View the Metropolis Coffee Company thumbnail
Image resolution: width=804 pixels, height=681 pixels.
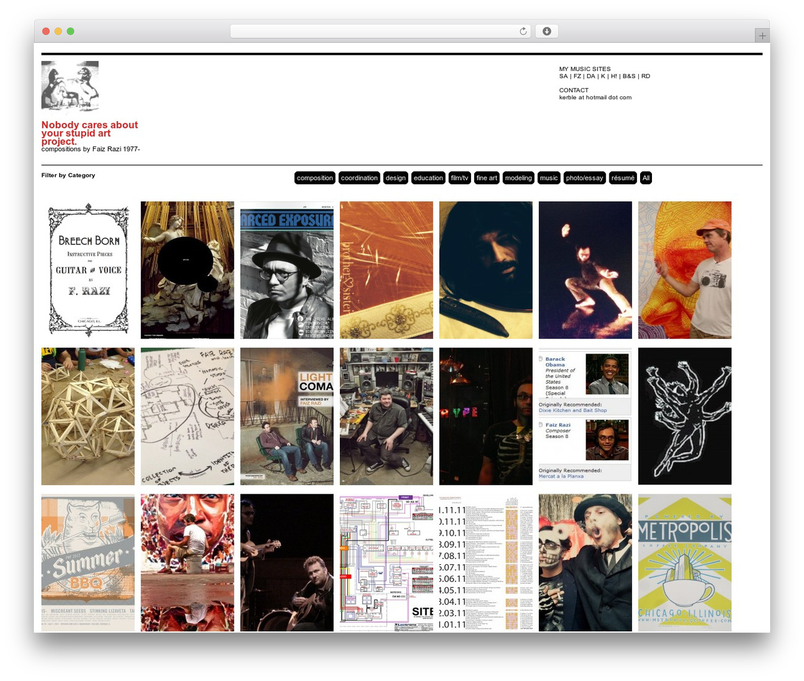tap(685, 563)
